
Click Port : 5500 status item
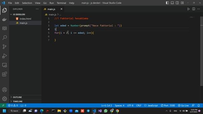(168, 105)
